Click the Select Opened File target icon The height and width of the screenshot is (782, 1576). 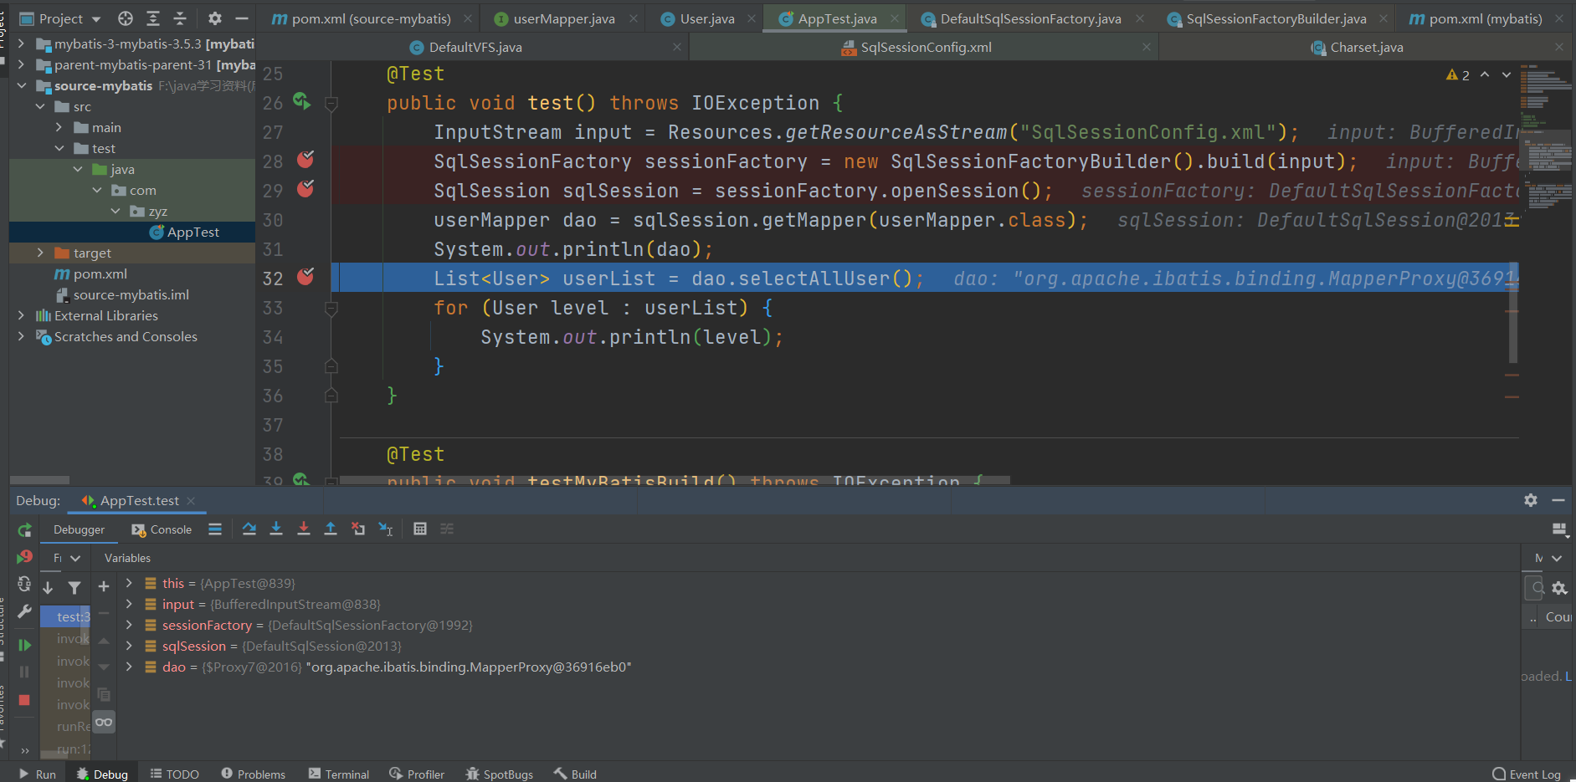(x=126, y=18)
